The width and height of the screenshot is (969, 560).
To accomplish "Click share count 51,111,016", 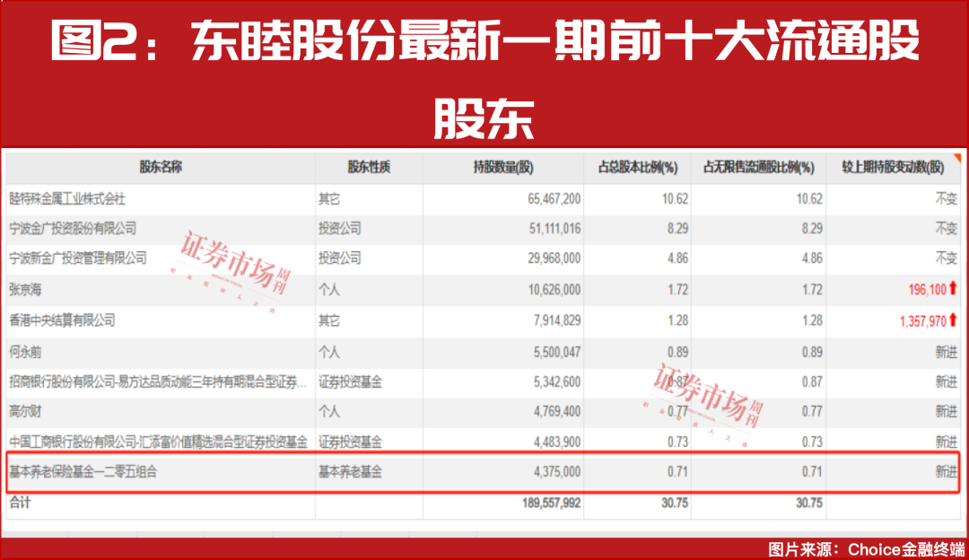I will 554,228.
